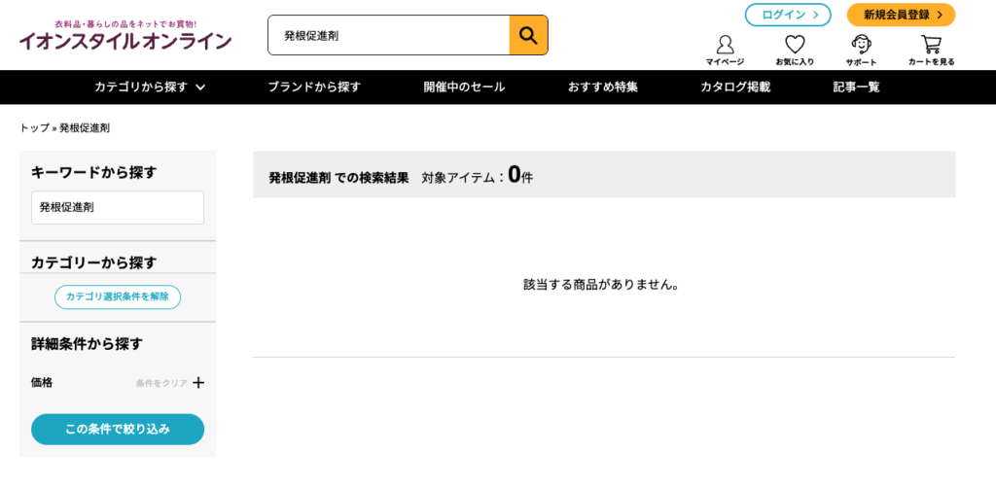Open おすすめ特集 menu item
Viewport: 996px width, 487px height.
click(x=603, y=87)
